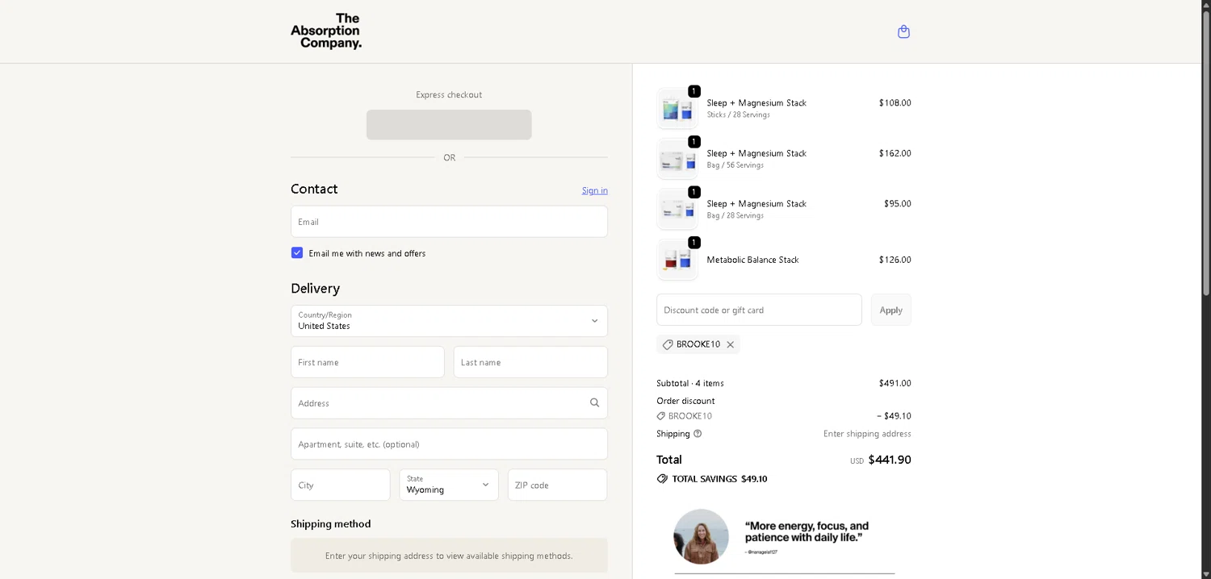Focus the First name field

pos(367,362)
